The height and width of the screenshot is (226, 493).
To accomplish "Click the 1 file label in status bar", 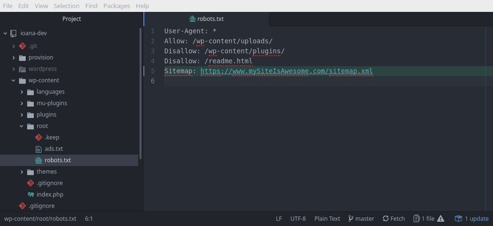I will coord(428,218).
